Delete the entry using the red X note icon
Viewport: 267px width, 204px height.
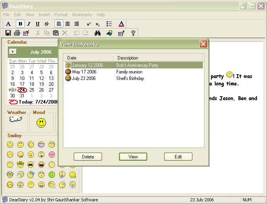click(26, 33)
